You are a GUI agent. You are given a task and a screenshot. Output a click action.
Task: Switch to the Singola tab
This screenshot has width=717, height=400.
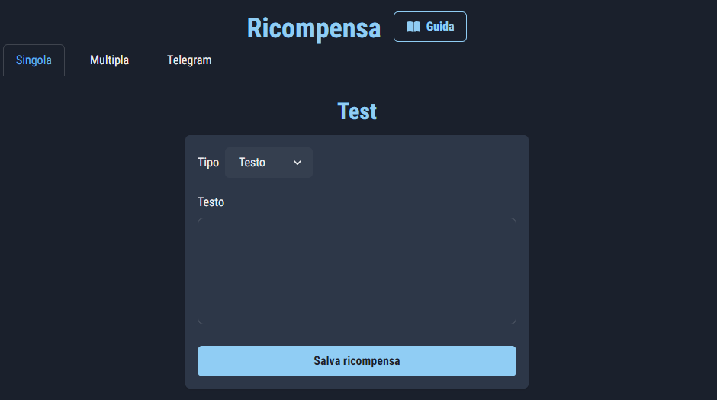pyautogui.click(x=34, y=60)
